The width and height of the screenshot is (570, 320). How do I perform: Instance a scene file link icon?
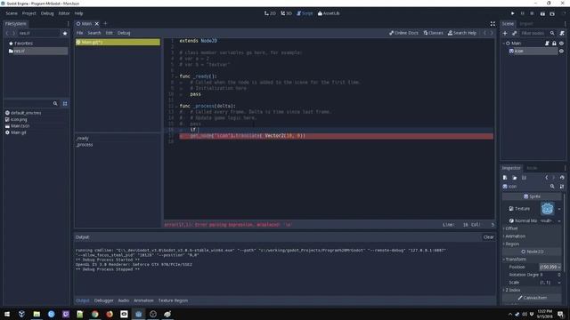(515, 34)
